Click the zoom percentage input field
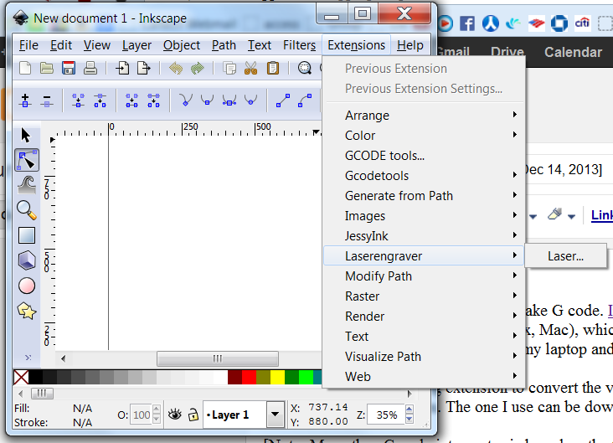 coord(385,414)
